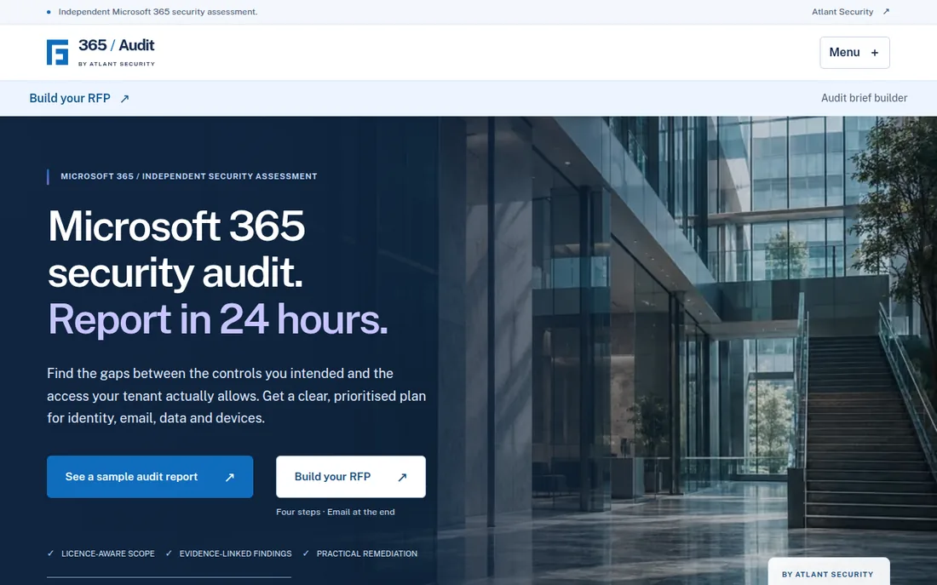The image size is (937, 585).
Task: Click the arrow icon beside Atlant Security
Action: click(x=886, y=11)
